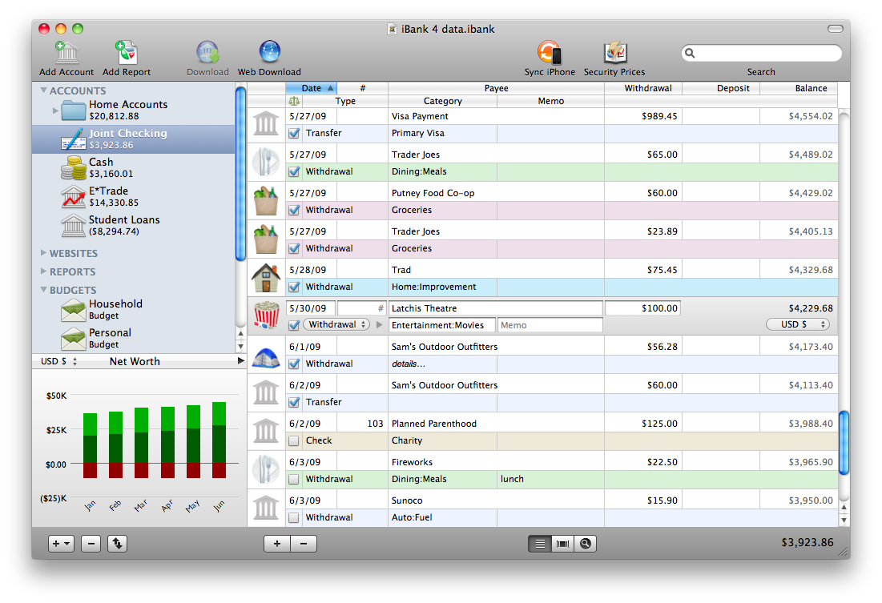
Task: Open Household Budget envelope icon
Action: pyautogui.click(x=73, y=310)
